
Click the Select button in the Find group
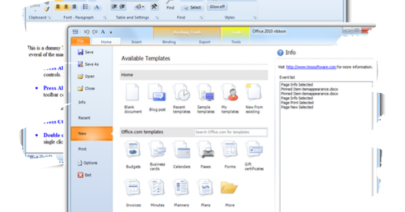click(x=192, y=7)
